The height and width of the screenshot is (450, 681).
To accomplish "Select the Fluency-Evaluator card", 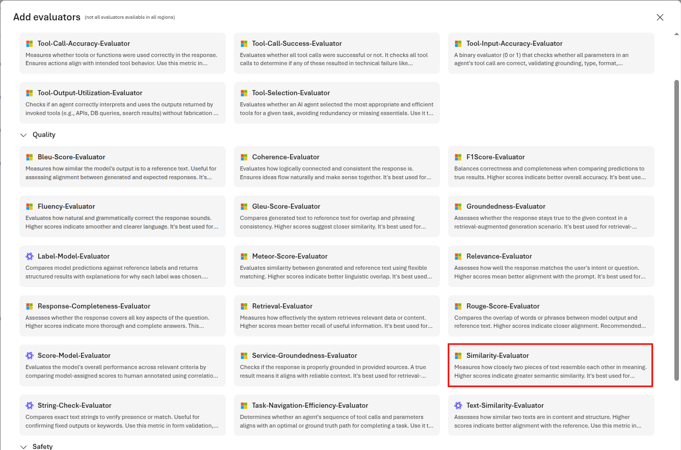I will click(122, 216).
